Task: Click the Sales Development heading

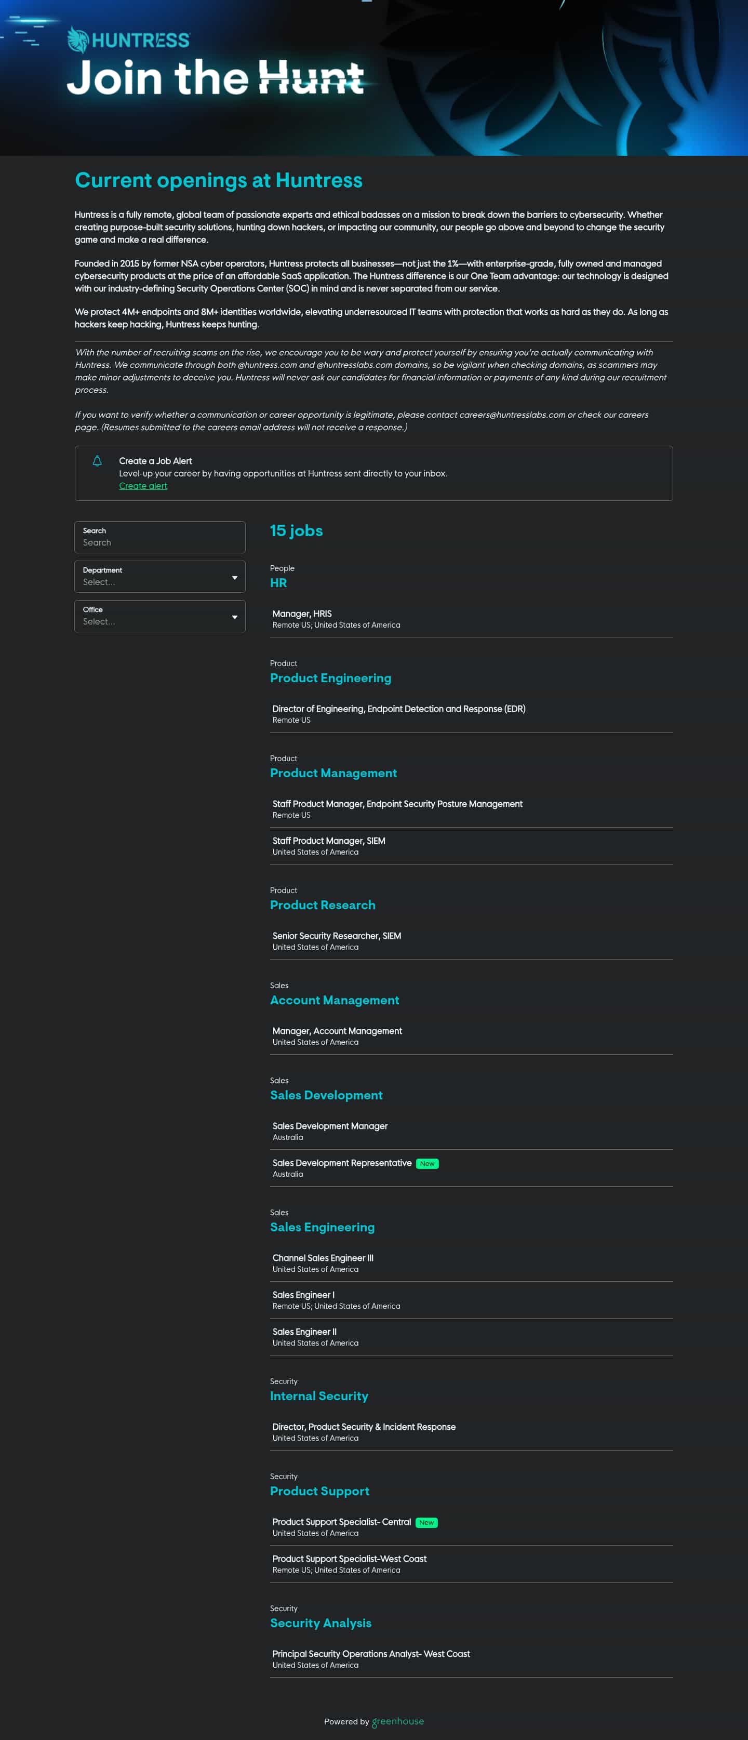Action: (x=327, y=1096)
